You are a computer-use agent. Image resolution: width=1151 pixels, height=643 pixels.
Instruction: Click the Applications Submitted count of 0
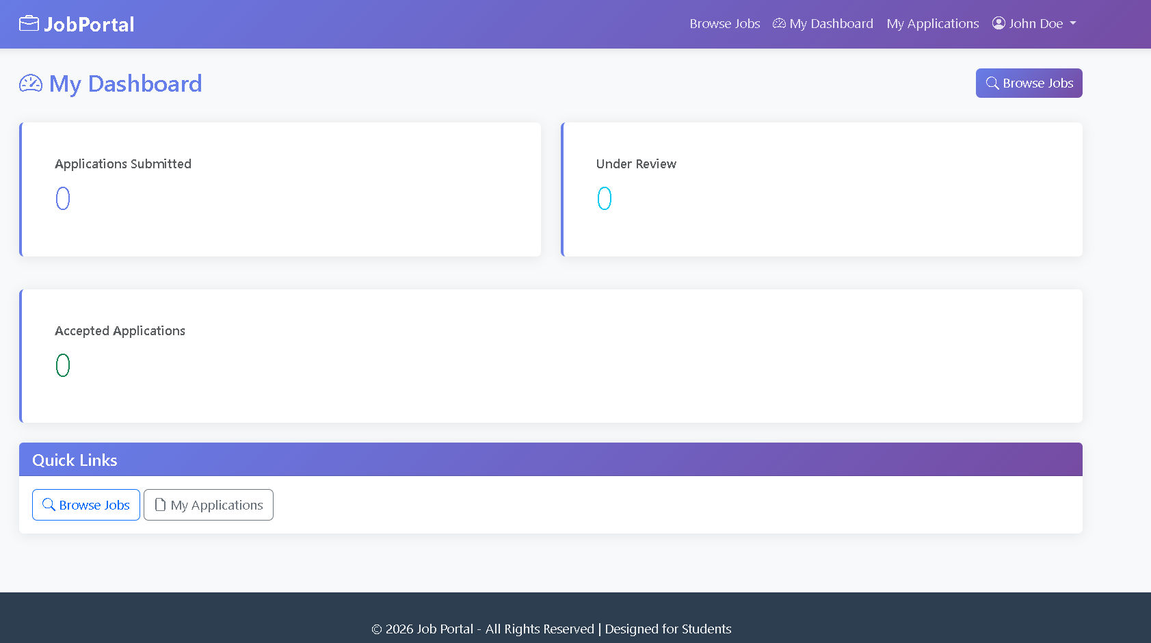pos(63,198)
